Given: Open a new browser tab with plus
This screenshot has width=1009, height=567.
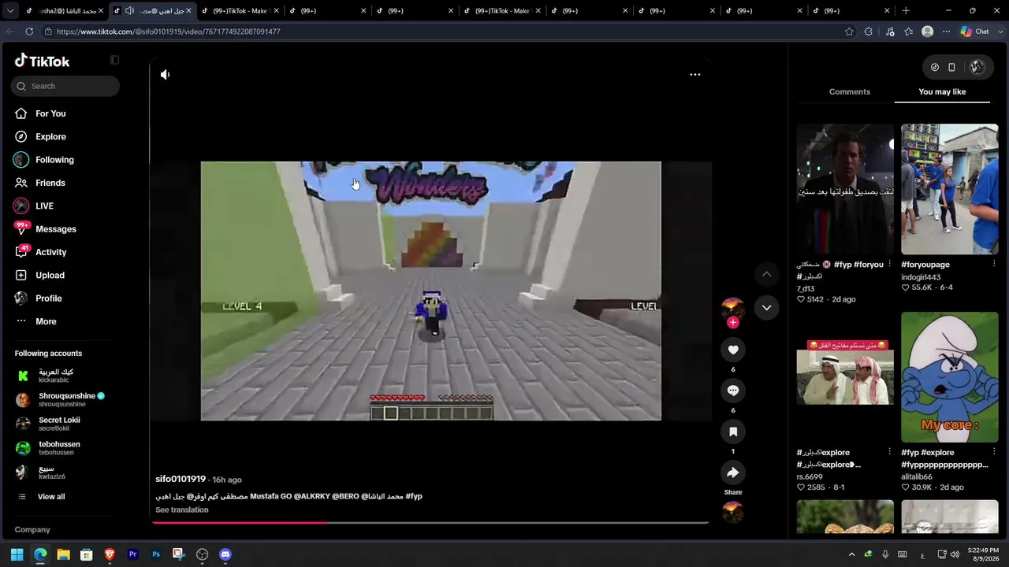Looking at the screenshot, I should 906,10.
